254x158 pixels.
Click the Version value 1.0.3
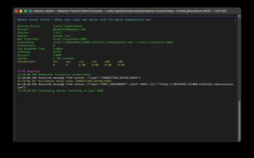pyautogui.click(x=57, y=33)
